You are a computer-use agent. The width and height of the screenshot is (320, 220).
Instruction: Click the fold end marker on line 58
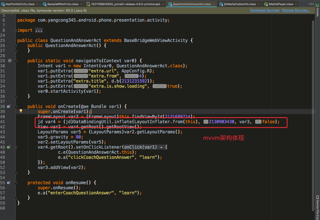click(16, 198)
